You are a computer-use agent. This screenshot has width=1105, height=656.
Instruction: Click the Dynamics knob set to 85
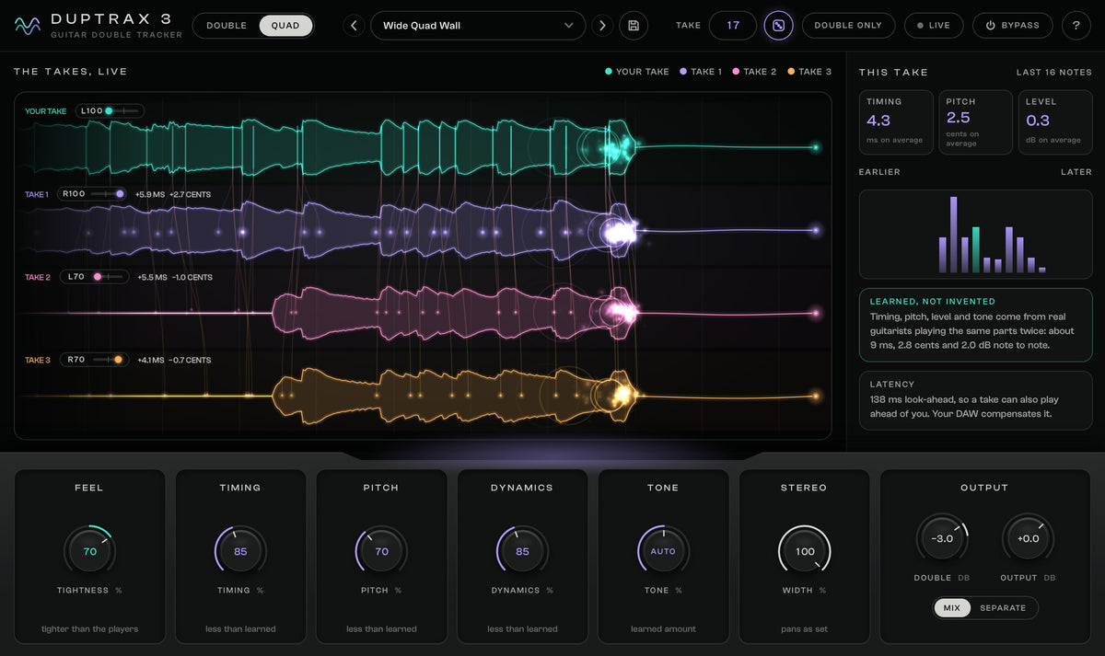point(522,552)
